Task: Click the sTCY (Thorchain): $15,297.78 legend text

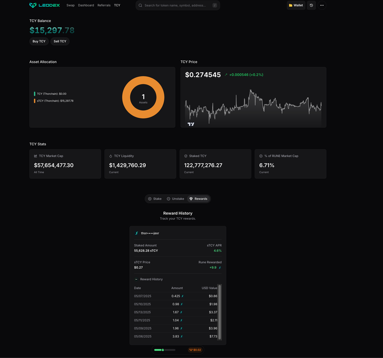Action: (55, 101)
